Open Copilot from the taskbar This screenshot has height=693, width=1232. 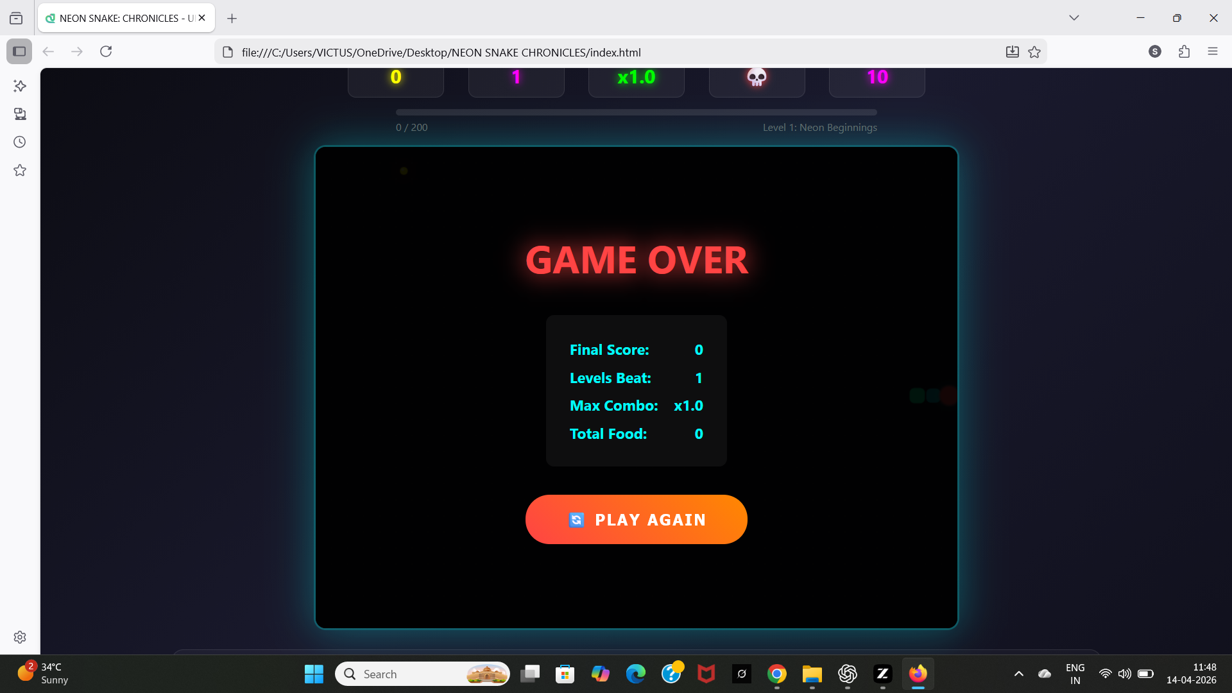tap(601, 674)
